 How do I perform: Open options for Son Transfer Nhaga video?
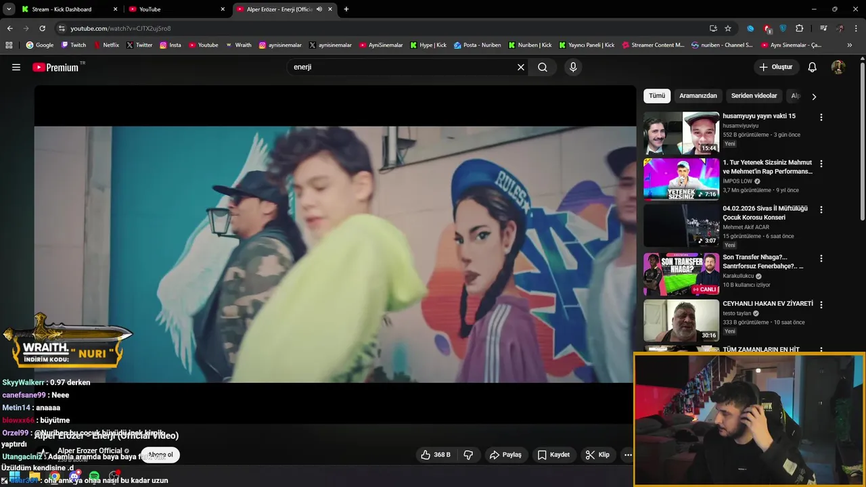[821, 258]
